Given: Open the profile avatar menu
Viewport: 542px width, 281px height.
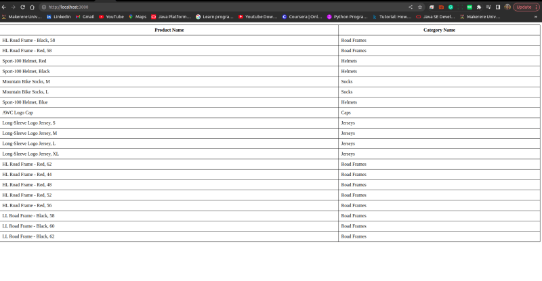Looking at the screenshot, I should click(507, 7).
